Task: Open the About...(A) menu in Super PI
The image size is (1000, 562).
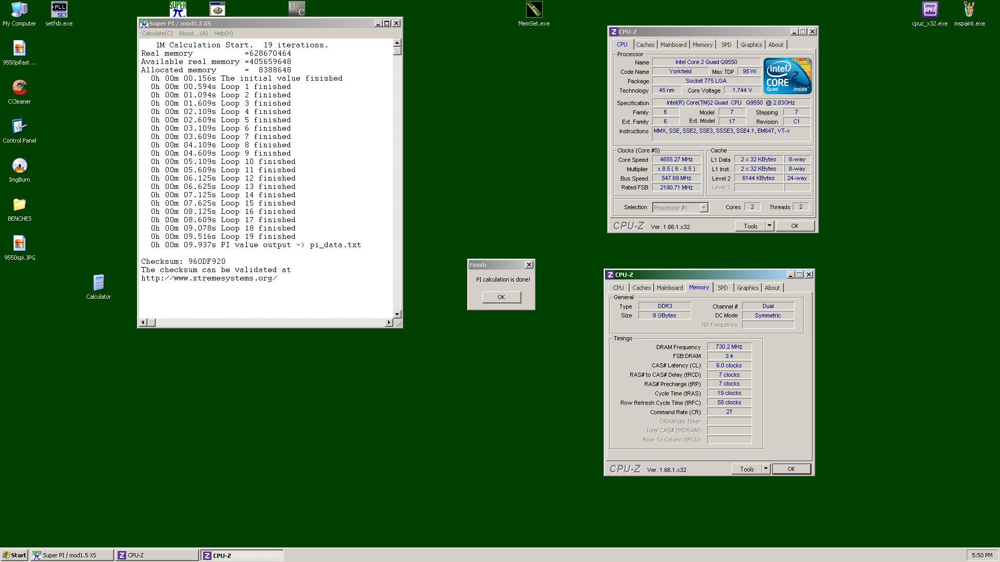Action: [x=193, y=33]
